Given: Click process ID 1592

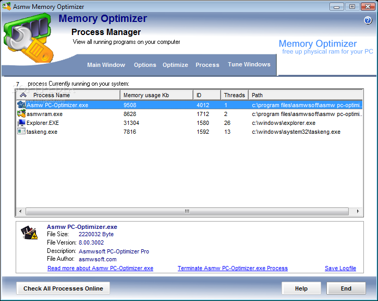Looking at the screenshot, I should pos(203,132).
